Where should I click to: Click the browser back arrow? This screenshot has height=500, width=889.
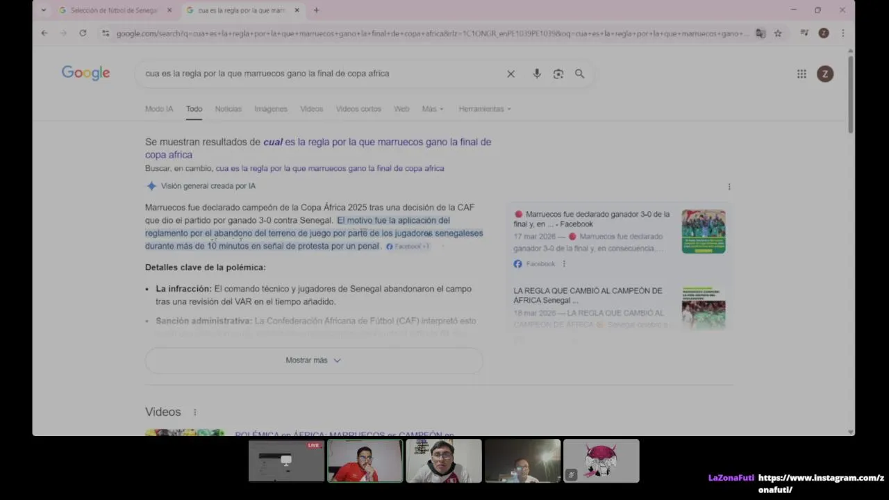click(44, 33)
